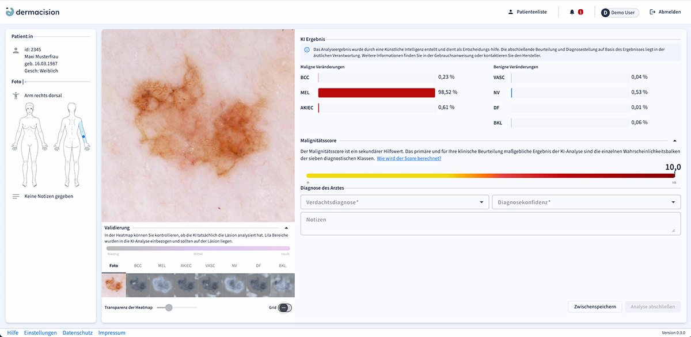Open 'Wie wird der Score berechnet?' link
The height and width of the screenshot is (337, 691).
(409, 158)
